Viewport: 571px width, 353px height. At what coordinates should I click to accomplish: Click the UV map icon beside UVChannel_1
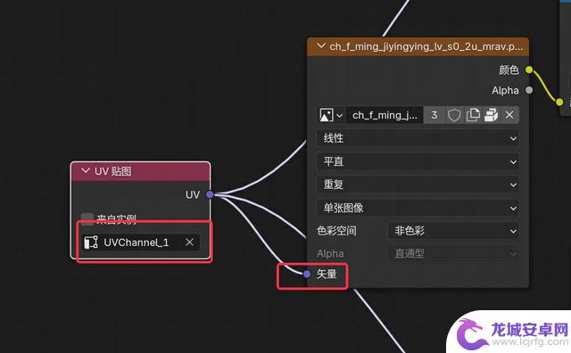click(x=91, y=242)
